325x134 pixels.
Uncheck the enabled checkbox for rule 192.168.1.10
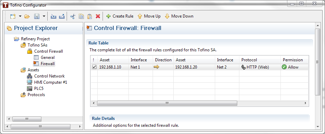pyautogui.click(x=94, y=67)
